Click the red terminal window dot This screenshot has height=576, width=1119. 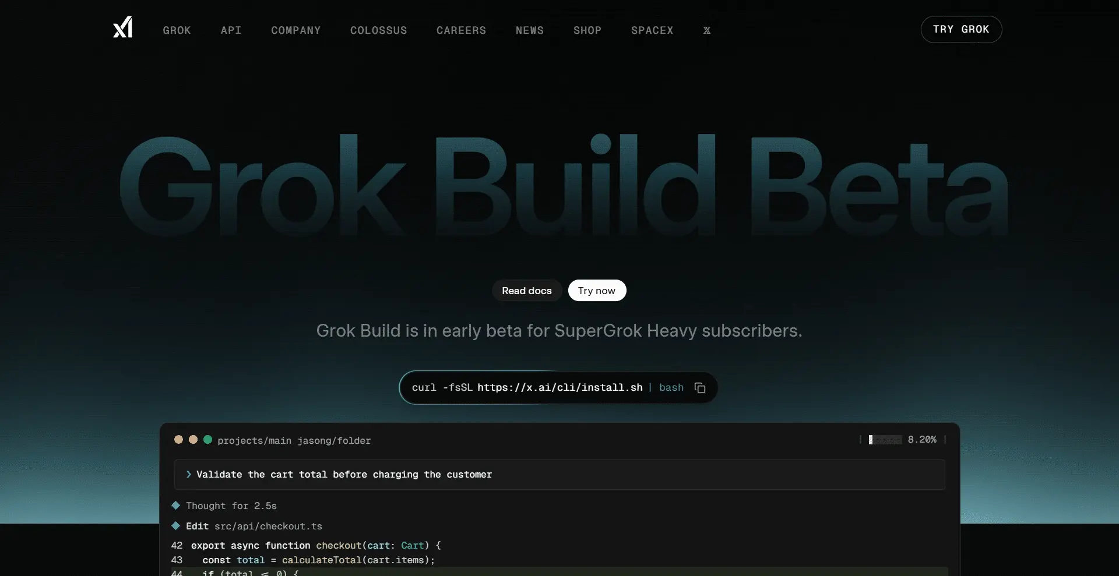pos(178,440)
